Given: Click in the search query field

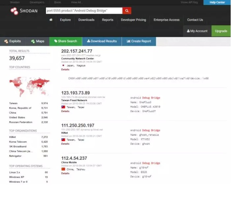Looking at the screenshot, I should [84, 11].
